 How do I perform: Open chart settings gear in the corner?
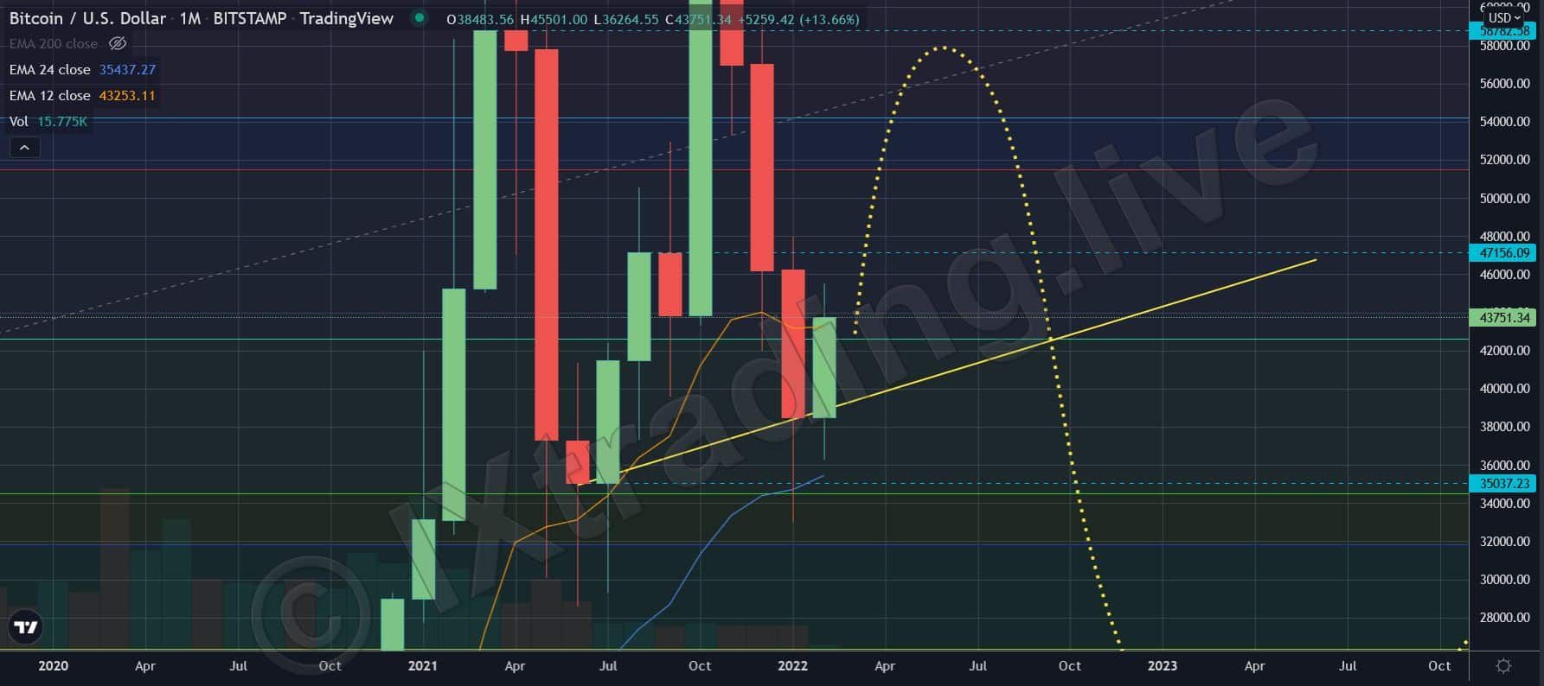(x=1503, y=665)
